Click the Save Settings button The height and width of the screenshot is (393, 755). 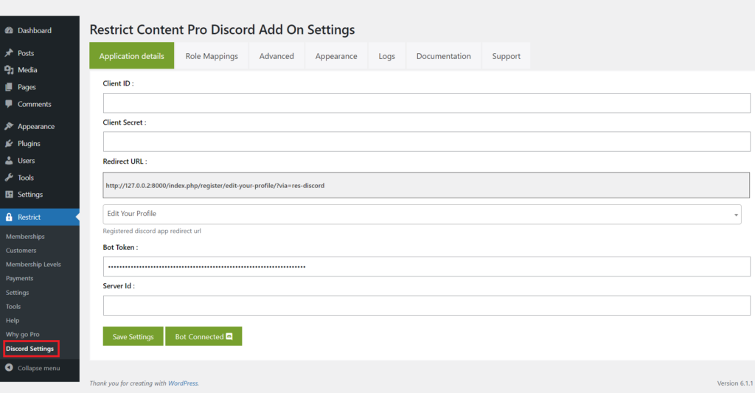point(133,336)
